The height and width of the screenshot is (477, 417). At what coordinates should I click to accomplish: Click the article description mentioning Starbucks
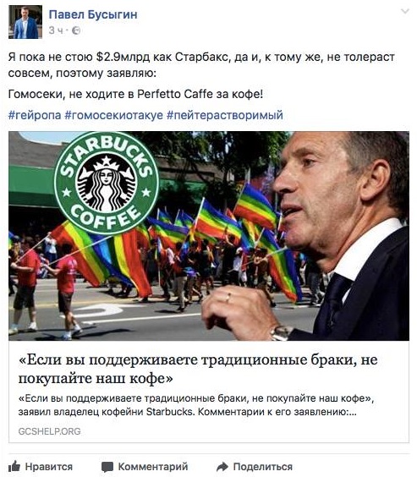196,405
